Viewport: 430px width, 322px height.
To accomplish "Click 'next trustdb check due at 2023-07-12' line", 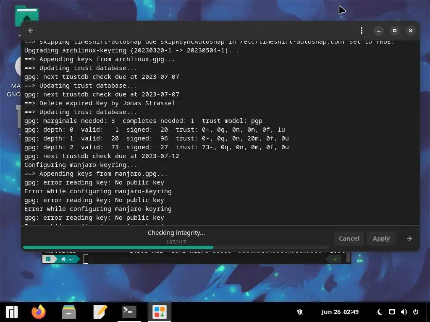I will coord(102,156).
